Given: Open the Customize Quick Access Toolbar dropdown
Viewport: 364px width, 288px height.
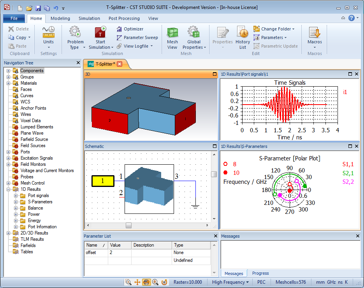Looking at the screenshot, I should tap(63, 9).
